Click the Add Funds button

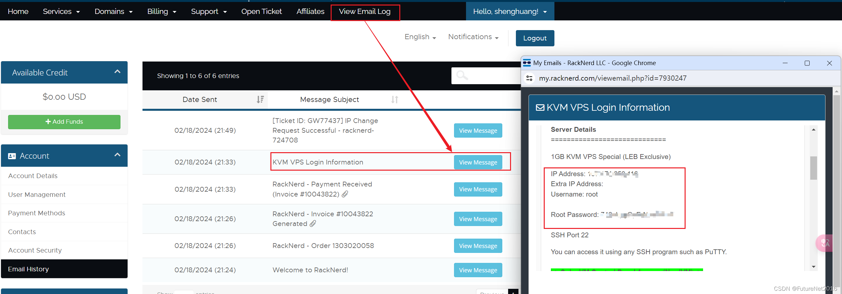click(64, 121)
